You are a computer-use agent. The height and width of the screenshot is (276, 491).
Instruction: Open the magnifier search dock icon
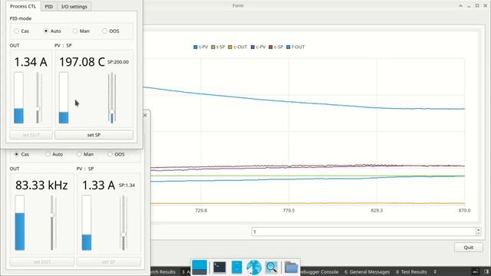[x=271, y=268]
